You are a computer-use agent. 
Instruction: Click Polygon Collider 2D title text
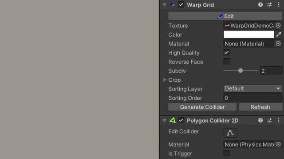tap(213, 121)
